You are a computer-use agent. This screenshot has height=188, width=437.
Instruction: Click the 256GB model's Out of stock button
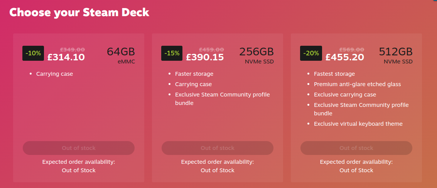[x=218, y=148]
